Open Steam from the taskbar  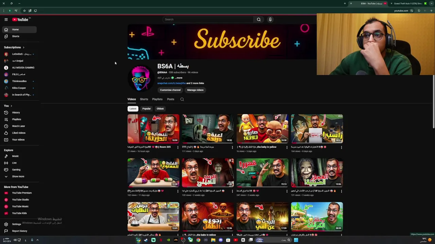pyautogui.click(x=146, y=240)
